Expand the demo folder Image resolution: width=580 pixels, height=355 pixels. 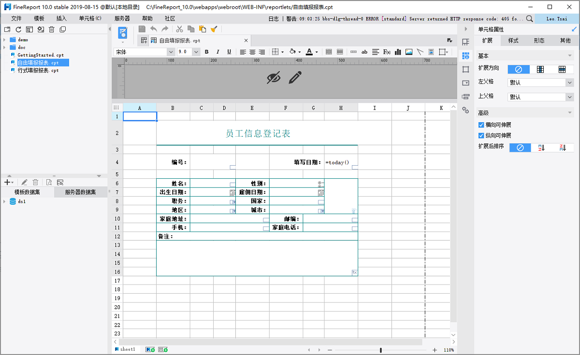tap(4, 40)
